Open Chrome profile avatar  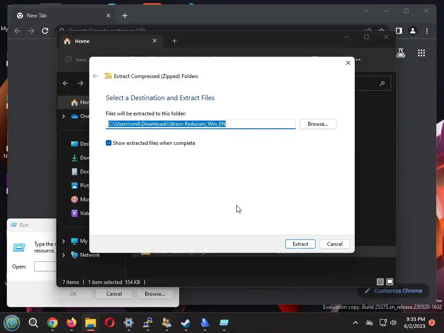413,31
